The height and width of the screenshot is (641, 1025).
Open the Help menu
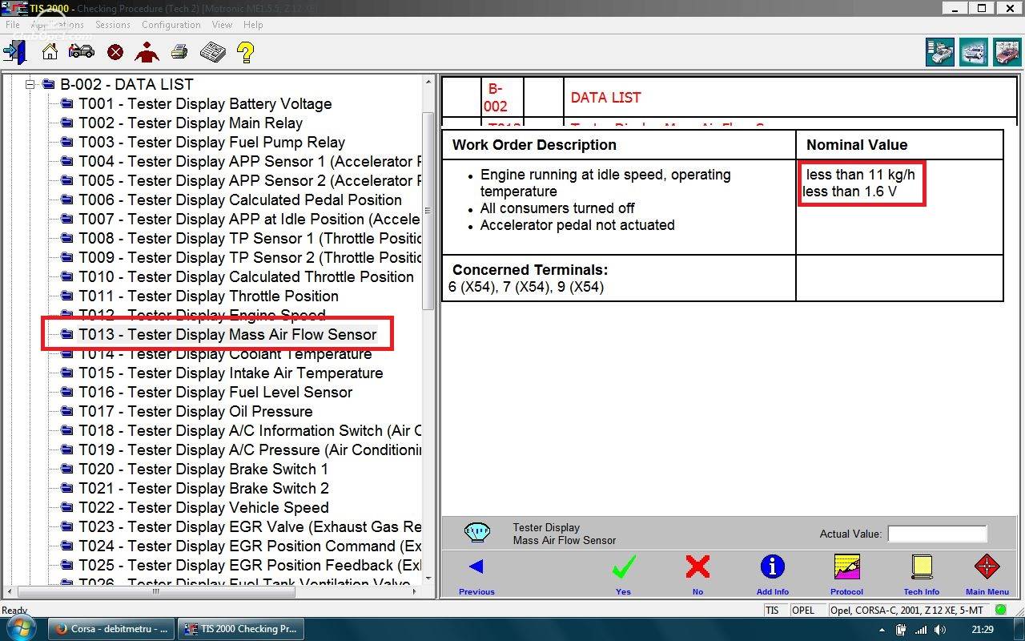click(x=253, y=25)
